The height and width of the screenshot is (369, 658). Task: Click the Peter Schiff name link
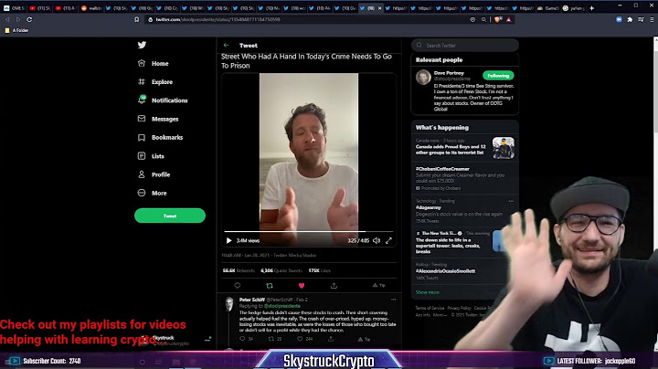point(252,300)
